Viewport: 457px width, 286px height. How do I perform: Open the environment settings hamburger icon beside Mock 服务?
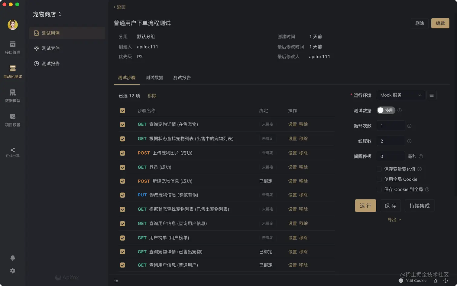[431, 95]
